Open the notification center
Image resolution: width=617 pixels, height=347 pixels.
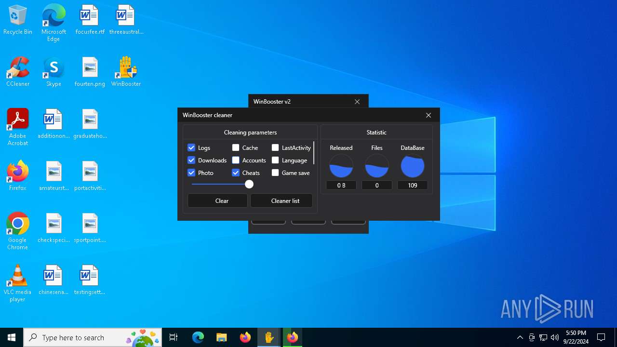[x=601, y=337]
